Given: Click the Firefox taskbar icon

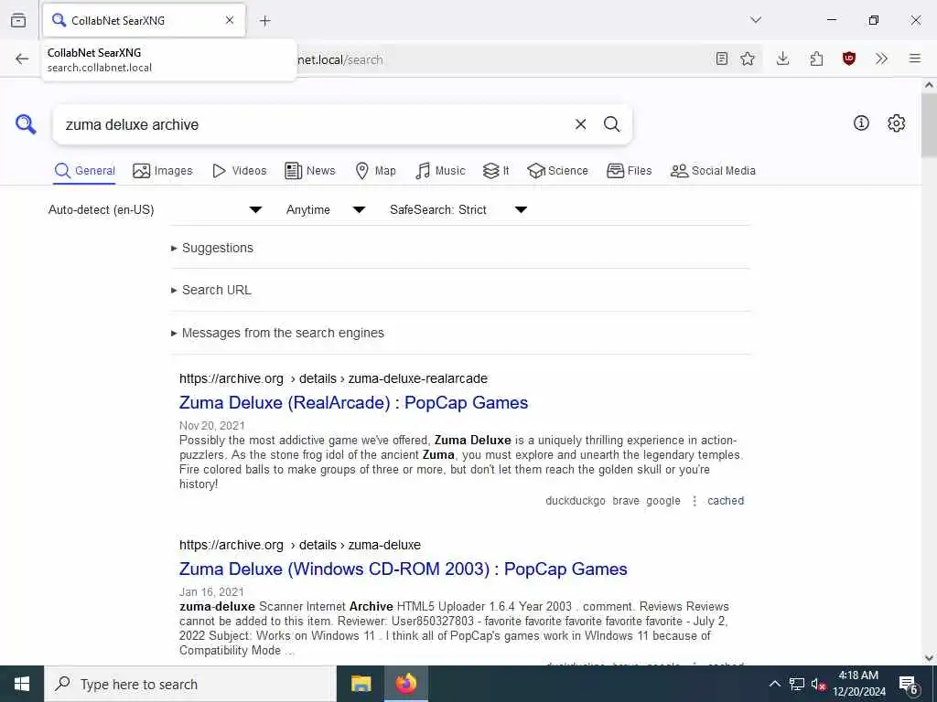Looking at the screenshot, I should click(405, 684).
